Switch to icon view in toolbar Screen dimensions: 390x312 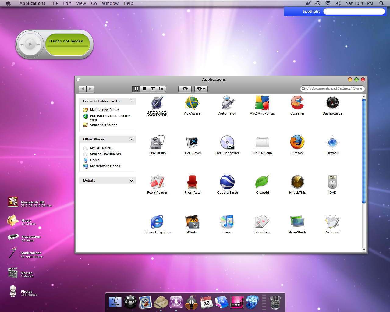[x=136, y=89]
